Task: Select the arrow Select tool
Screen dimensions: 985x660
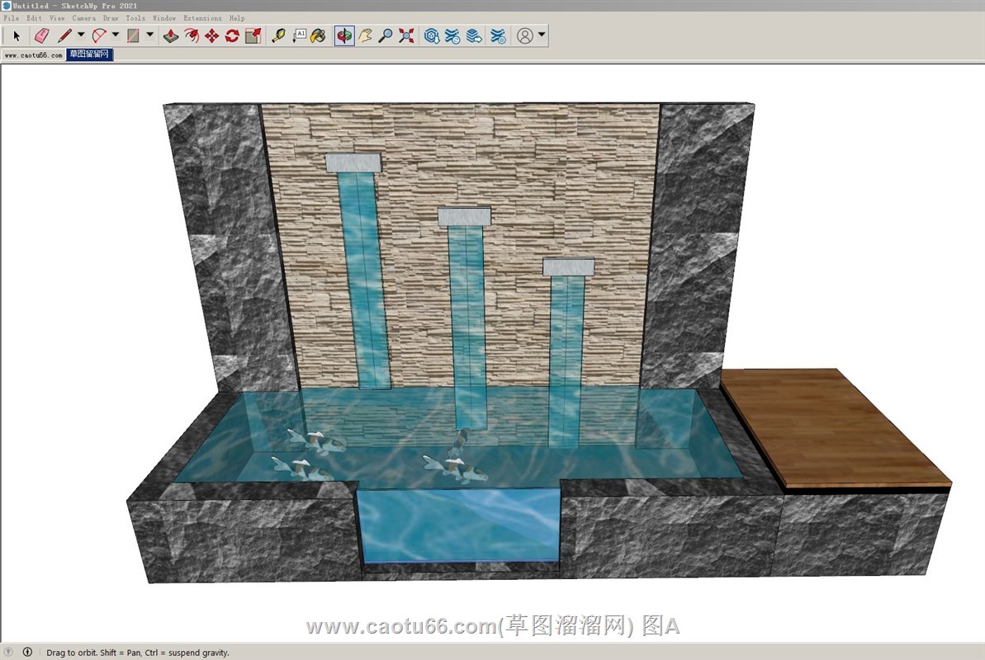Action: (x=16, y=35)
